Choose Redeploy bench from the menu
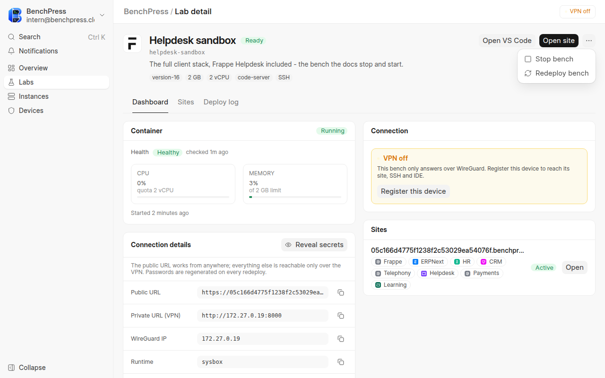This screenshot has width=605, height=378. click(x=556, y=73)
